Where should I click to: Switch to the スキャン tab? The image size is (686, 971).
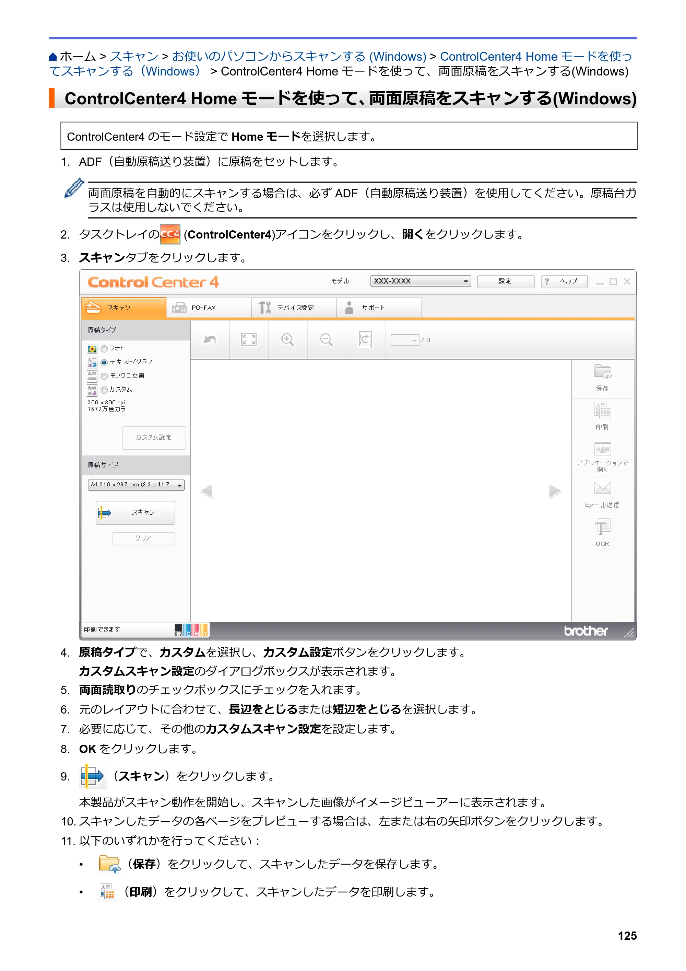[x=124, y=308]
